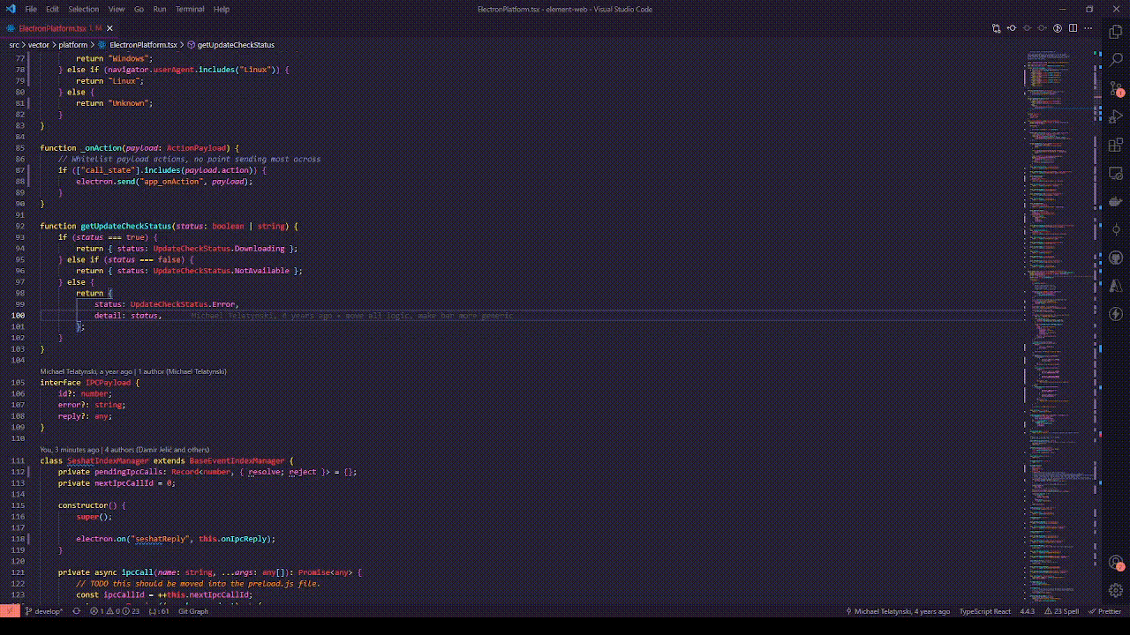Open the Explorer view in activity bar
The width and height of the screenshot is (1130, 635).
[x=1116, y=31]
